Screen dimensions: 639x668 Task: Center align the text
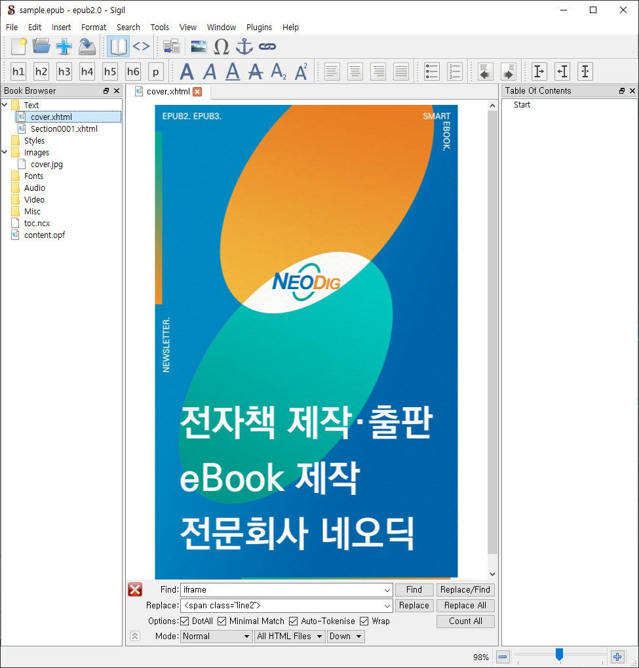click(x=355, y=71)
